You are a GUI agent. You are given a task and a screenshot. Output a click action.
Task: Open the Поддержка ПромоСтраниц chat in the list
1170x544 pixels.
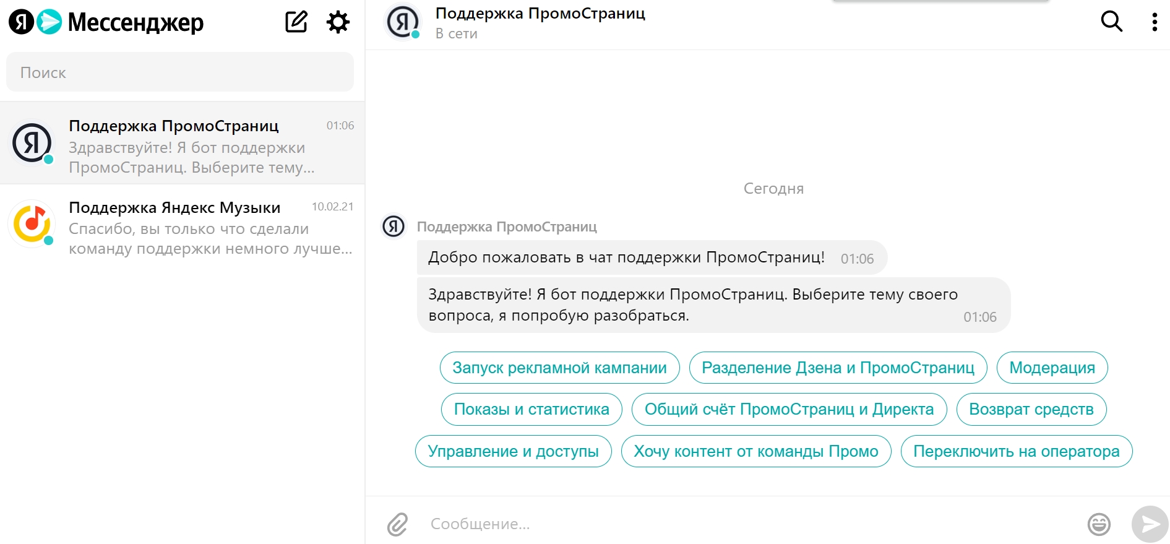[182, 144]
